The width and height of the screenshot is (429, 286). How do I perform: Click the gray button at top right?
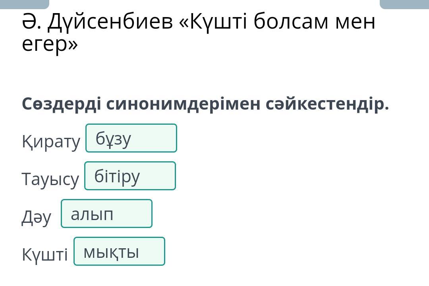pyautogui.click(x=404, y=4)
